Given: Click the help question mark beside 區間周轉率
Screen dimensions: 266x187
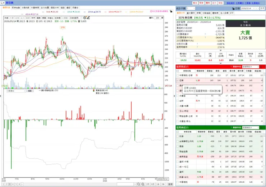Looking at the screenshot, I should click(x=197, y=47).
